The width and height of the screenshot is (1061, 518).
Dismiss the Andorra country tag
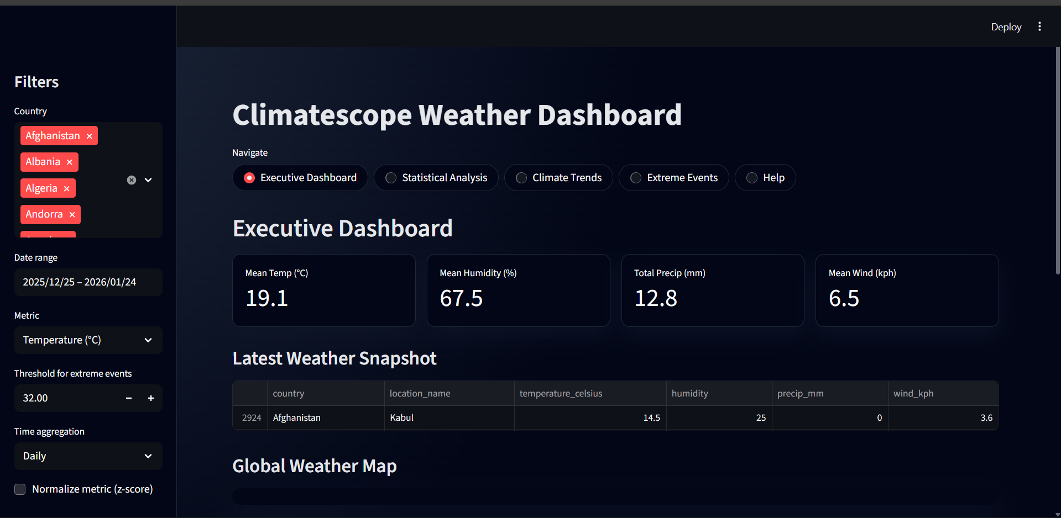72,214
